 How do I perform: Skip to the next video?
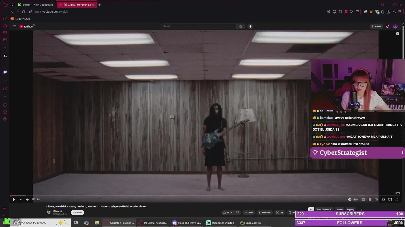point(21,199)
